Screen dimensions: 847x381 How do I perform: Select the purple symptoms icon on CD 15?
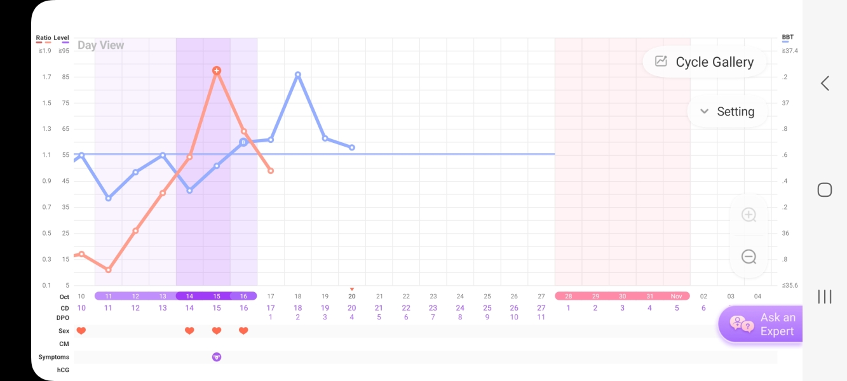click(217, 357)
